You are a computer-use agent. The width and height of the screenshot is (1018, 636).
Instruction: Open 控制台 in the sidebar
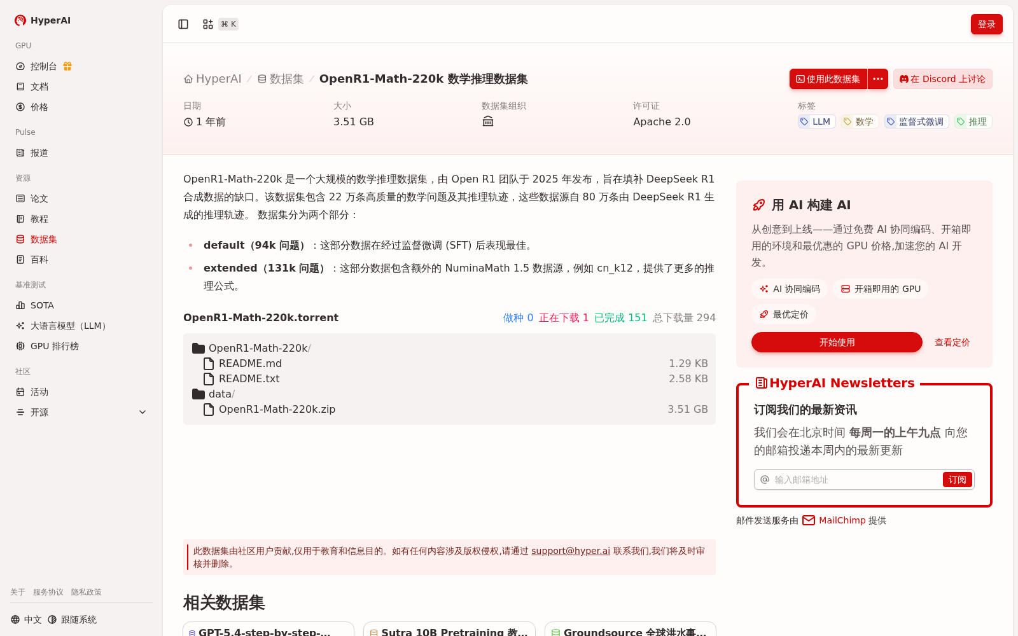[x=43, y=66]
